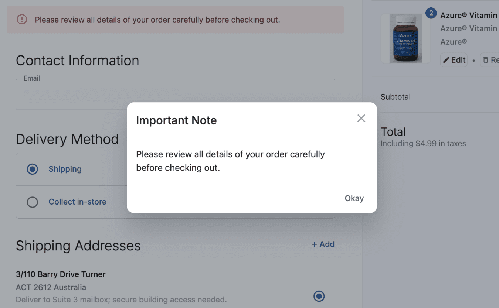
Task: Click the Subtotal row label
Action: click(396, 97)
